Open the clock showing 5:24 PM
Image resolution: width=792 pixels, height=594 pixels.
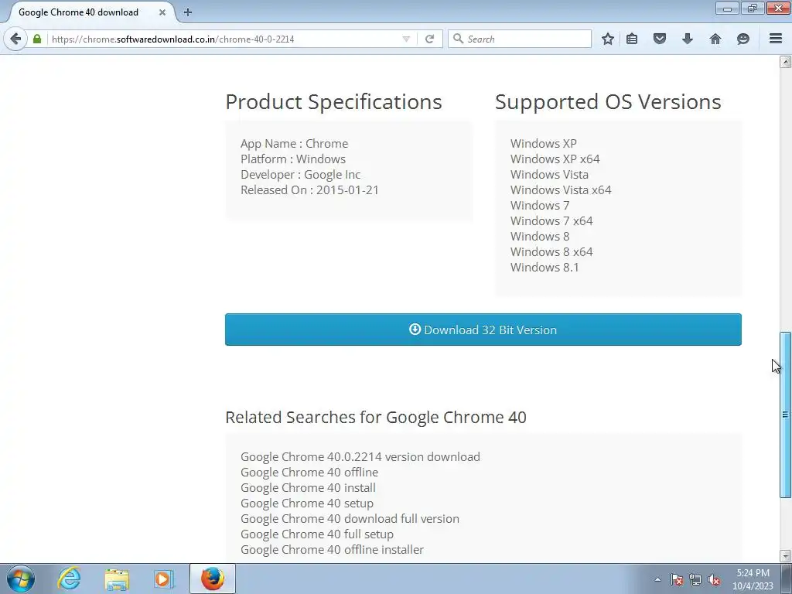point(753,579)
